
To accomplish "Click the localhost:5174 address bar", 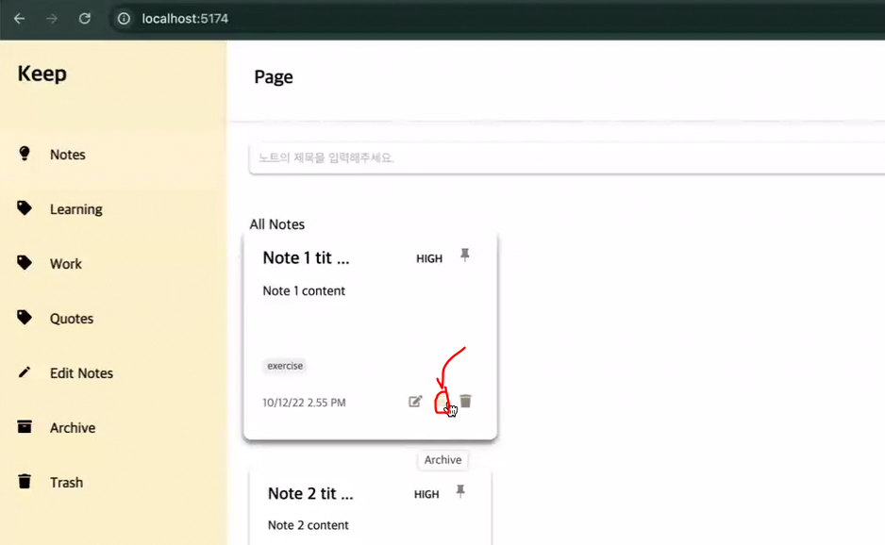I will pos(185,19).
